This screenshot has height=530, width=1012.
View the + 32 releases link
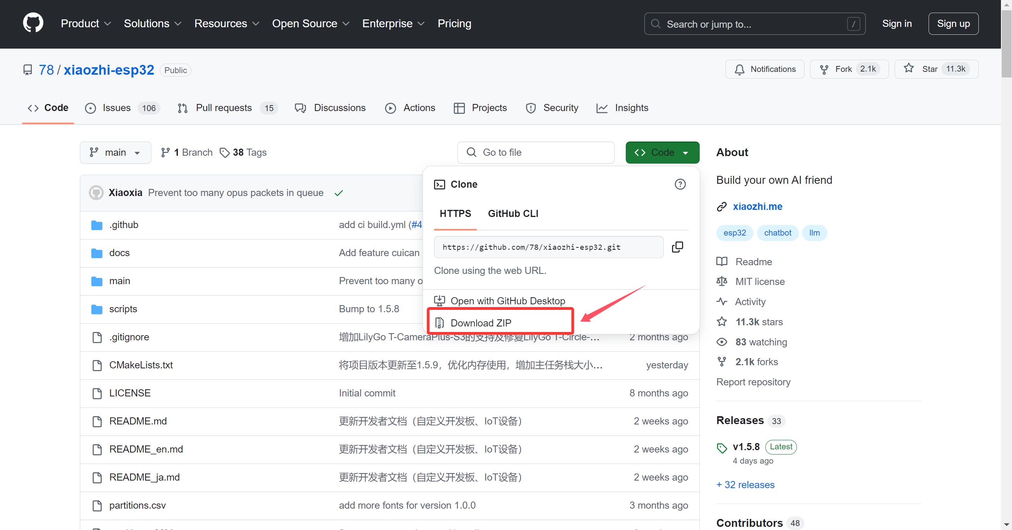pyautogui.click(x=746, y=485)
